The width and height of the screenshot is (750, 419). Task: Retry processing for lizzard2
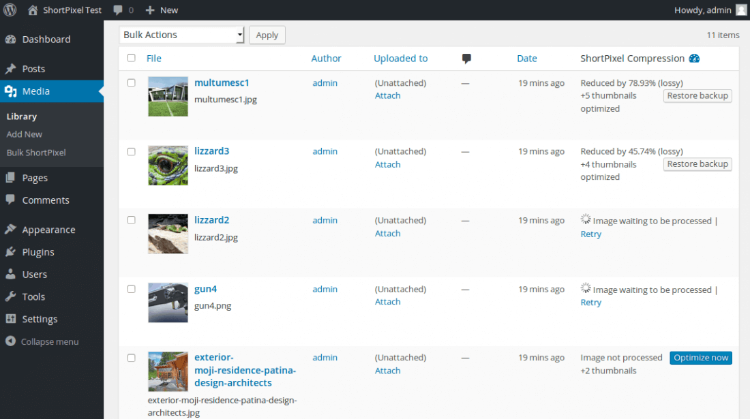click(590, 234)
